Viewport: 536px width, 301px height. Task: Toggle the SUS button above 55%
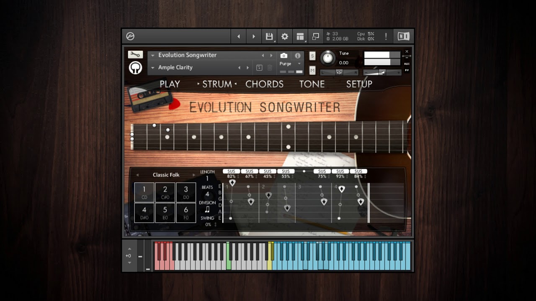pyautogui.click(x=286, y=171)
